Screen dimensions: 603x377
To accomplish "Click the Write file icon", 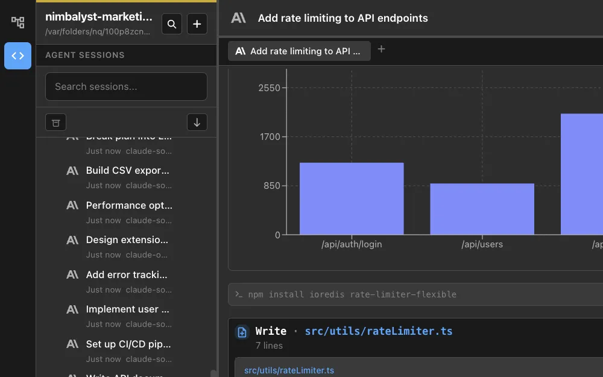I will tap(242, 332).
